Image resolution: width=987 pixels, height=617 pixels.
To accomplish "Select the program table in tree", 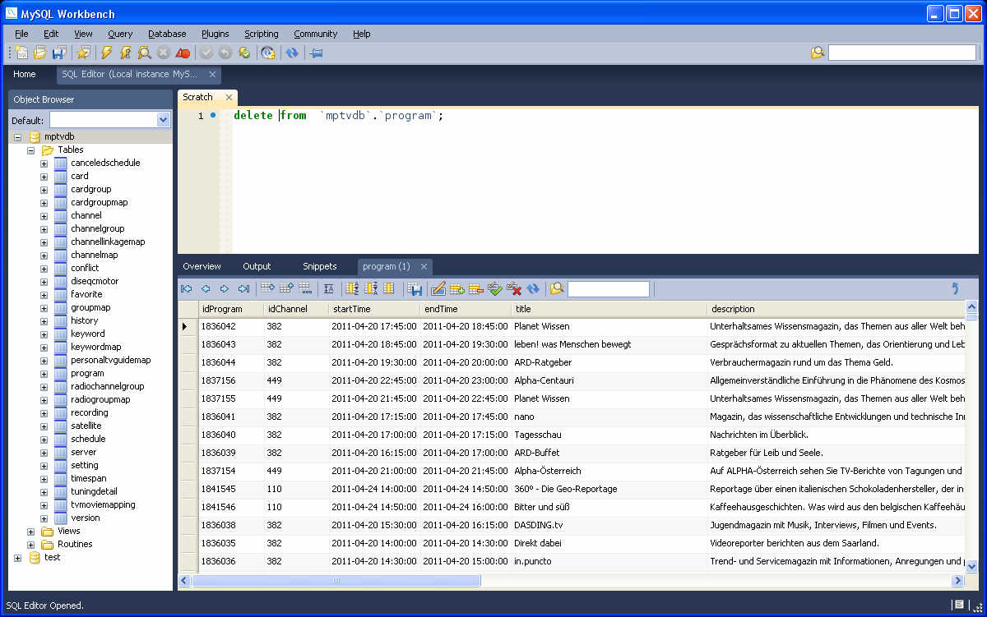I will (87, 373).
